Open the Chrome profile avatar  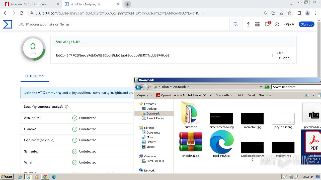307,13
